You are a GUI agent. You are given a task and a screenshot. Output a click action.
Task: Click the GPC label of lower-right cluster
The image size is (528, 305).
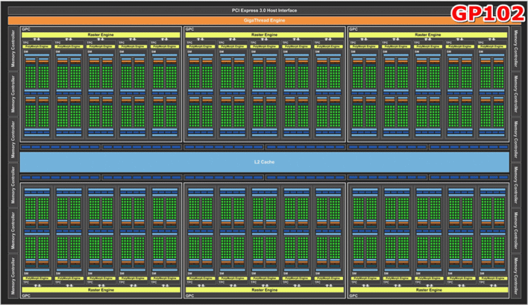point(353,296)
